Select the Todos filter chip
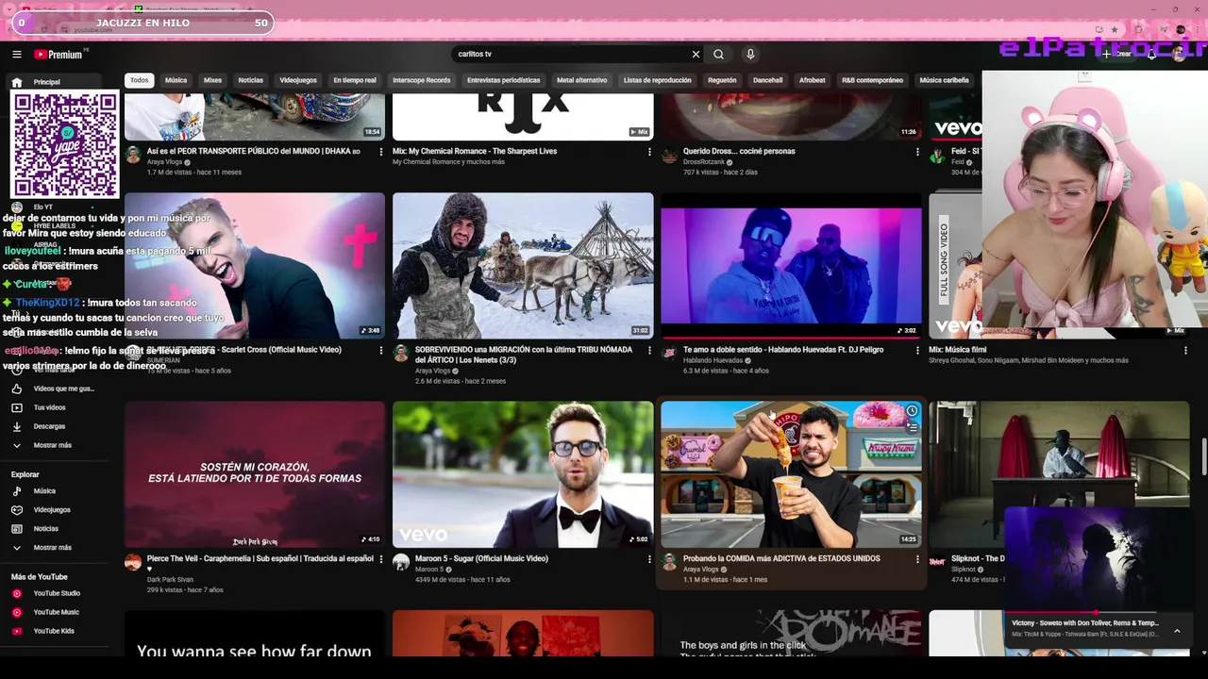Viewport: 1208px width, 679px height. tap(140, 80)
